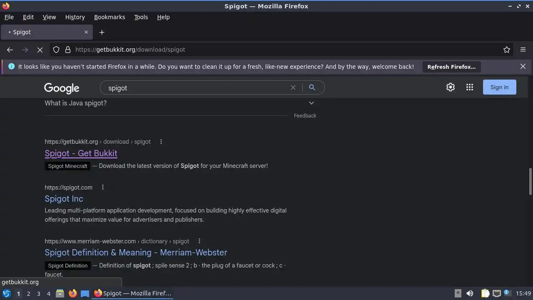Open the update notifier tray icon
The width and height of the screenshot is (533, 300).
coord(508,293)
